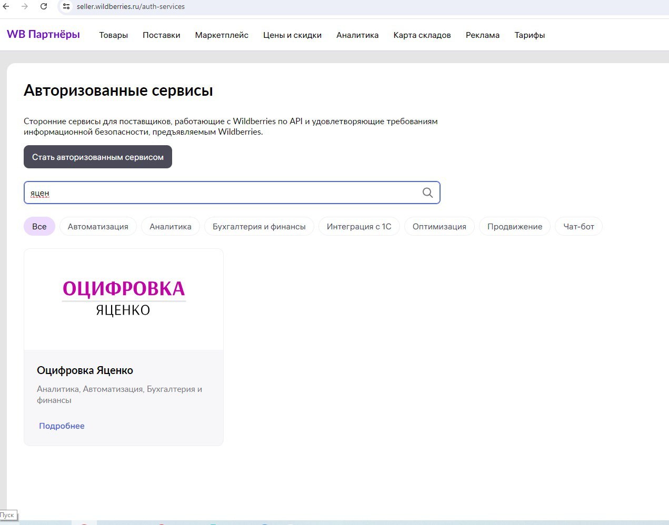Click the Пуск start button

click(x=8, y=515)
